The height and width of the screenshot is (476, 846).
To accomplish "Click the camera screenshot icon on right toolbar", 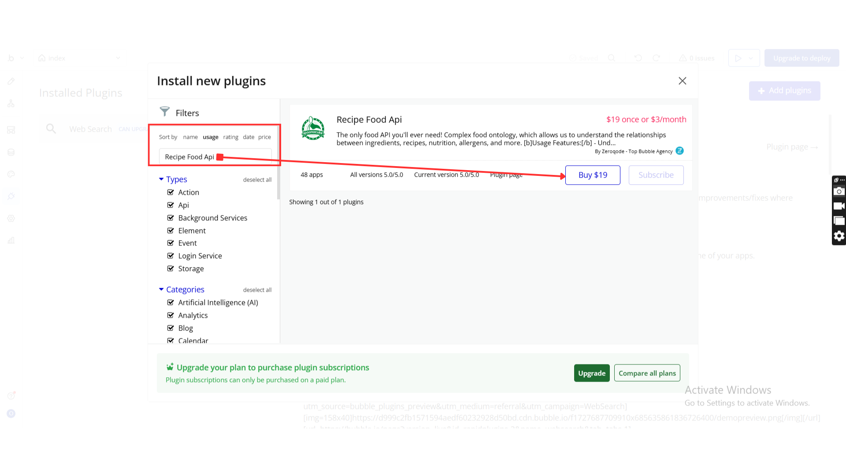I will point(839,191).
